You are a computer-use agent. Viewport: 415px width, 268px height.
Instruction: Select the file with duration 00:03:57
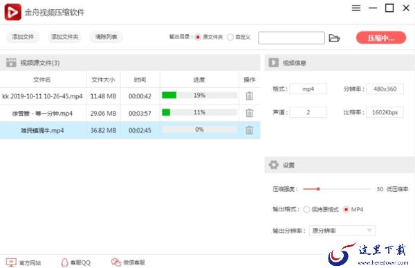(130, 113)
